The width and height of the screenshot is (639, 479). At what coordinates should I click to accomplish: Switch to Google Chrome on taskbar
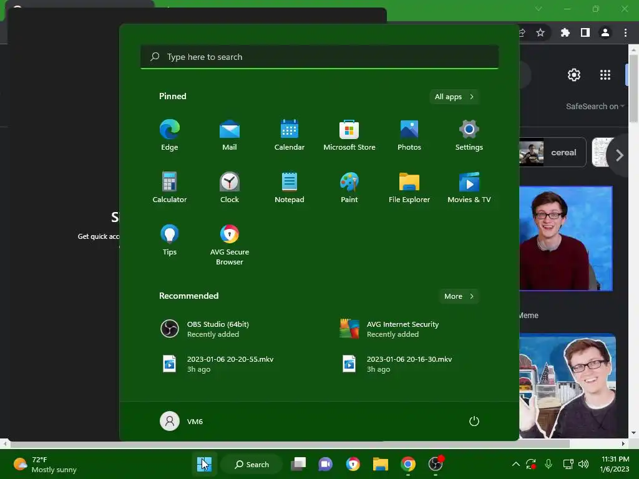pos(408,464)
